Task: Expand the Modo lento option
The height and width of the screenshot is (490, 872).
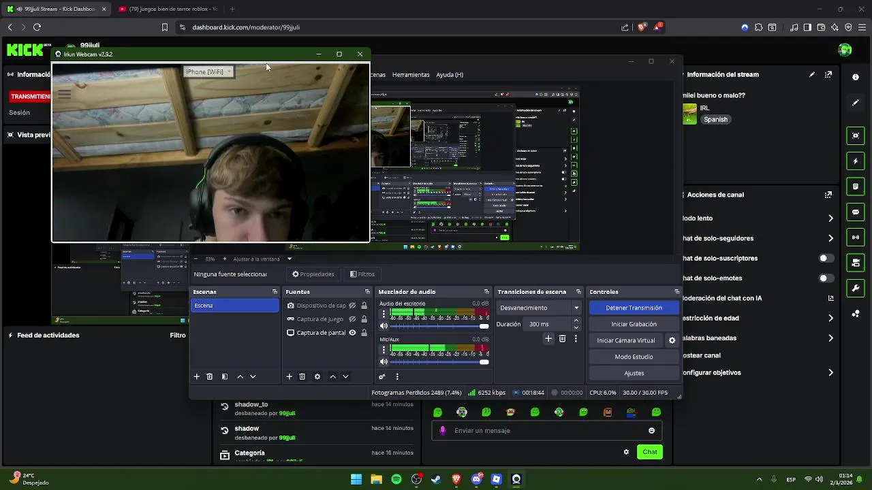Action: 830,218
